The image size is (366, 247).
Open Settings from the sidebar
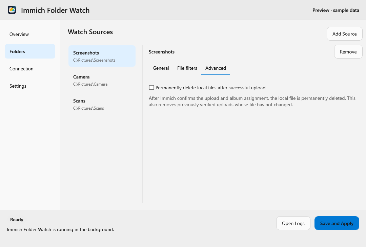click(30, 86)
